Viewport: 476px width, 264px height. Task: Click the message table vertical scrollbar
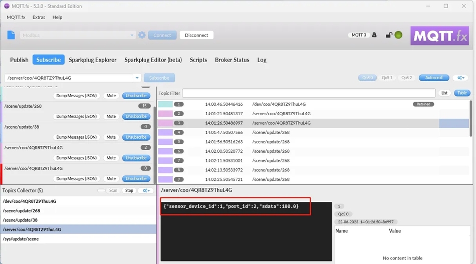(471, 118)
